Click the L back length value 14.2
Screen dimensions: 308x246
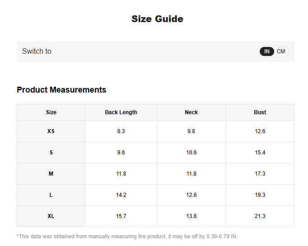[121, 195]
